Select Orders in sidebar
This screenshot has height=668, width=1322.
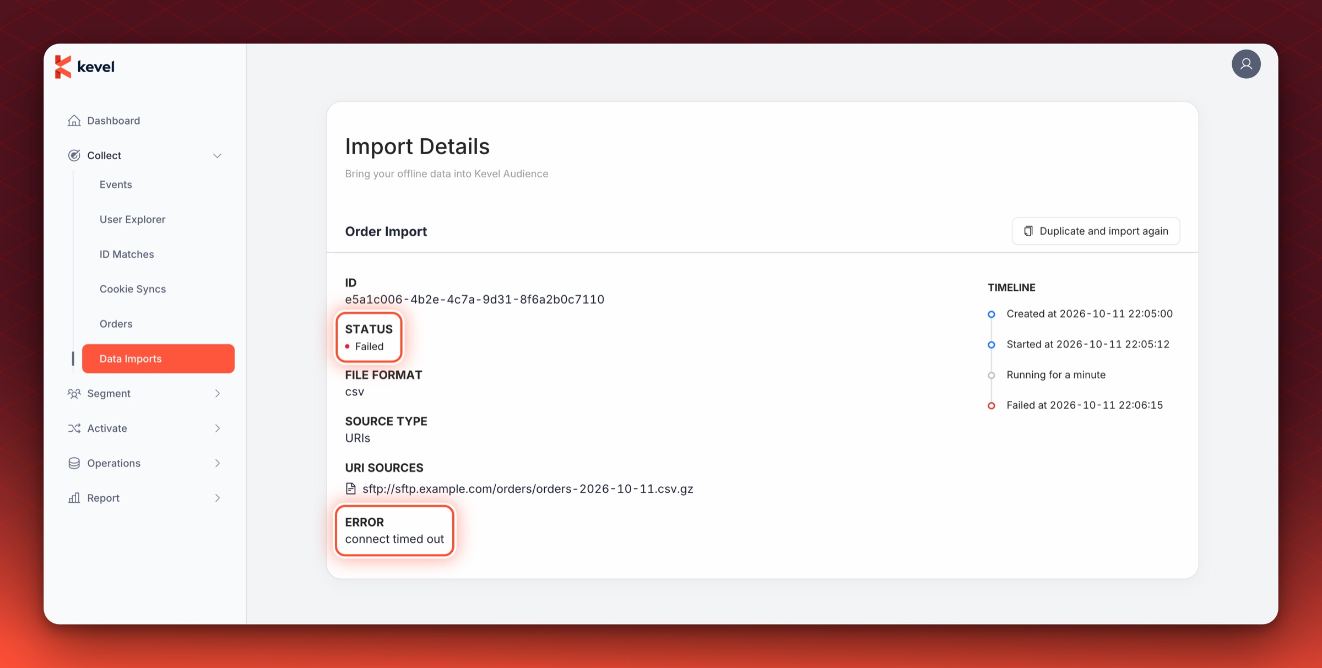pos(116,323)
